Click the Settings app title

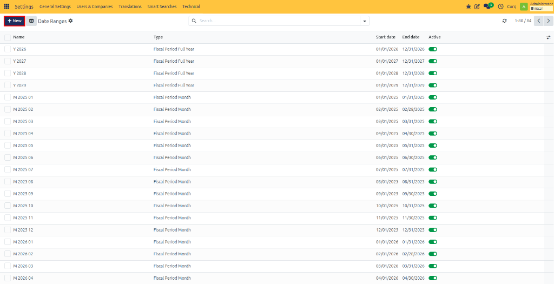pos(24,6)
